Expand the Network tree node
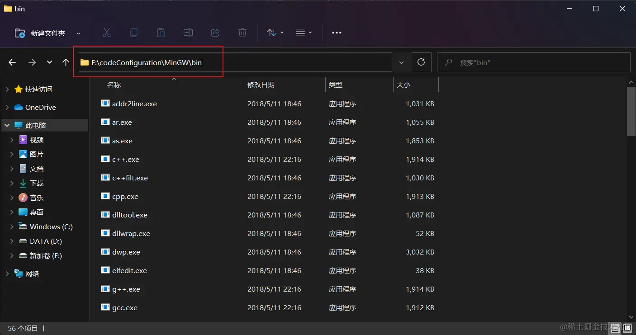 (x=7, y=274)
